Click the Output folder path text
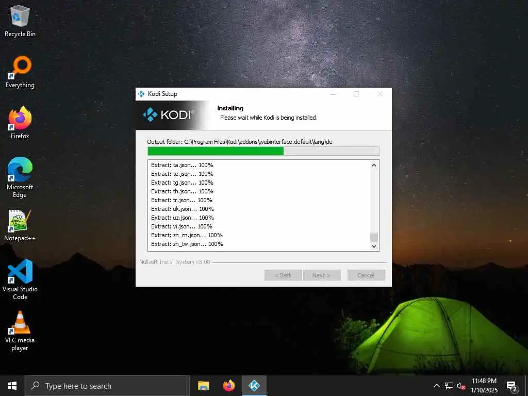The width and height of the screenshot is (528, 396). click(240, 142)
